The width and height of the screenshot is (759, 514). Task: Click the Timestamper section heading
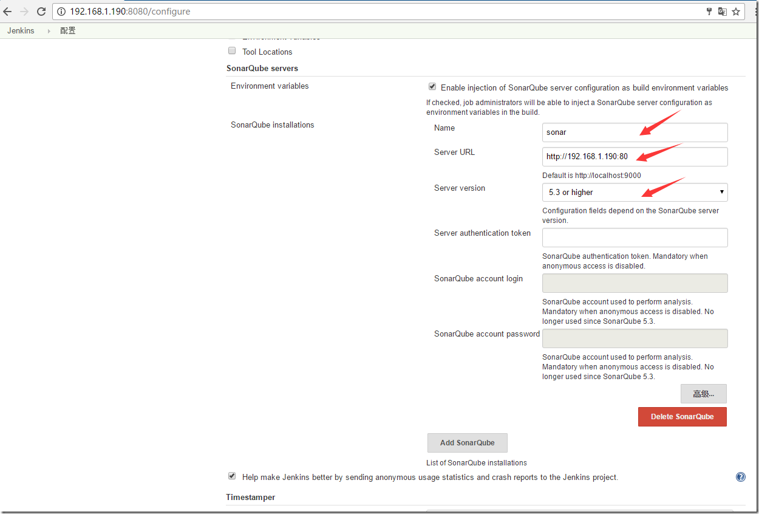[x=250, y=497]
